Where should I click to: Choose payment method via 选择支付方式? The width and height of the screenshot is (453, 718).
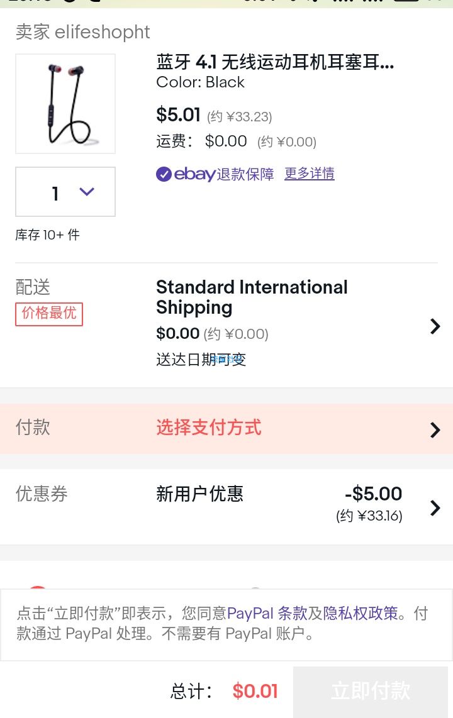tap(208, 428)
